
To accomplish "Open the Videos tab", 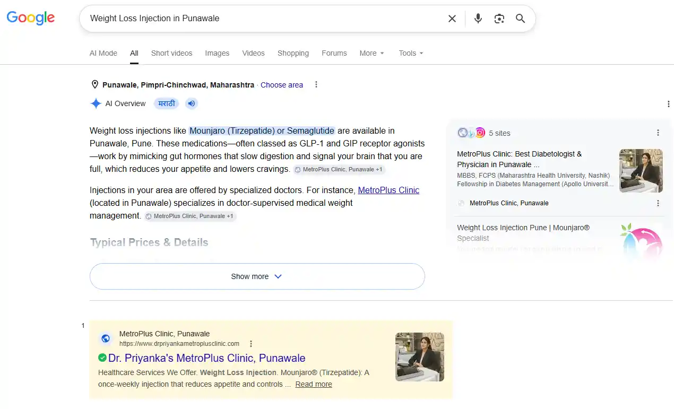I will coord(253,53).
